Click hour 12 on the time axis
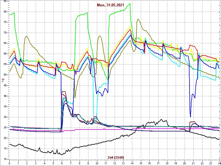 coord(114,163)
